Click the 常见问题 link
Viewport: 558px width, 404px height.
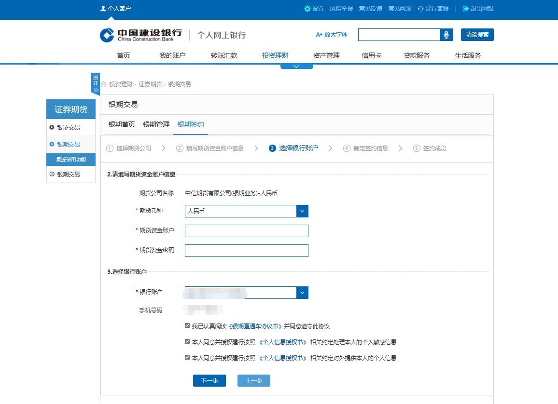[x=400, y=9]
